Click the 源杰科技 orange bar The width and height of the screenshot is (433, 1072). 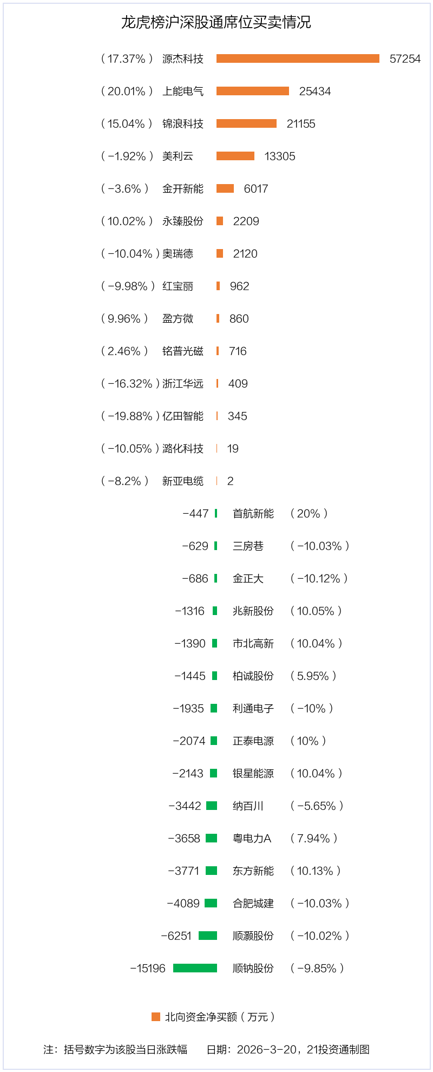point(298,58)
